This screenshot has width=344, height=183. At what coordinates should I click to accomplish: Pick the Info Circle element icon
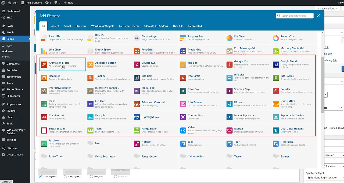[183, 78]
